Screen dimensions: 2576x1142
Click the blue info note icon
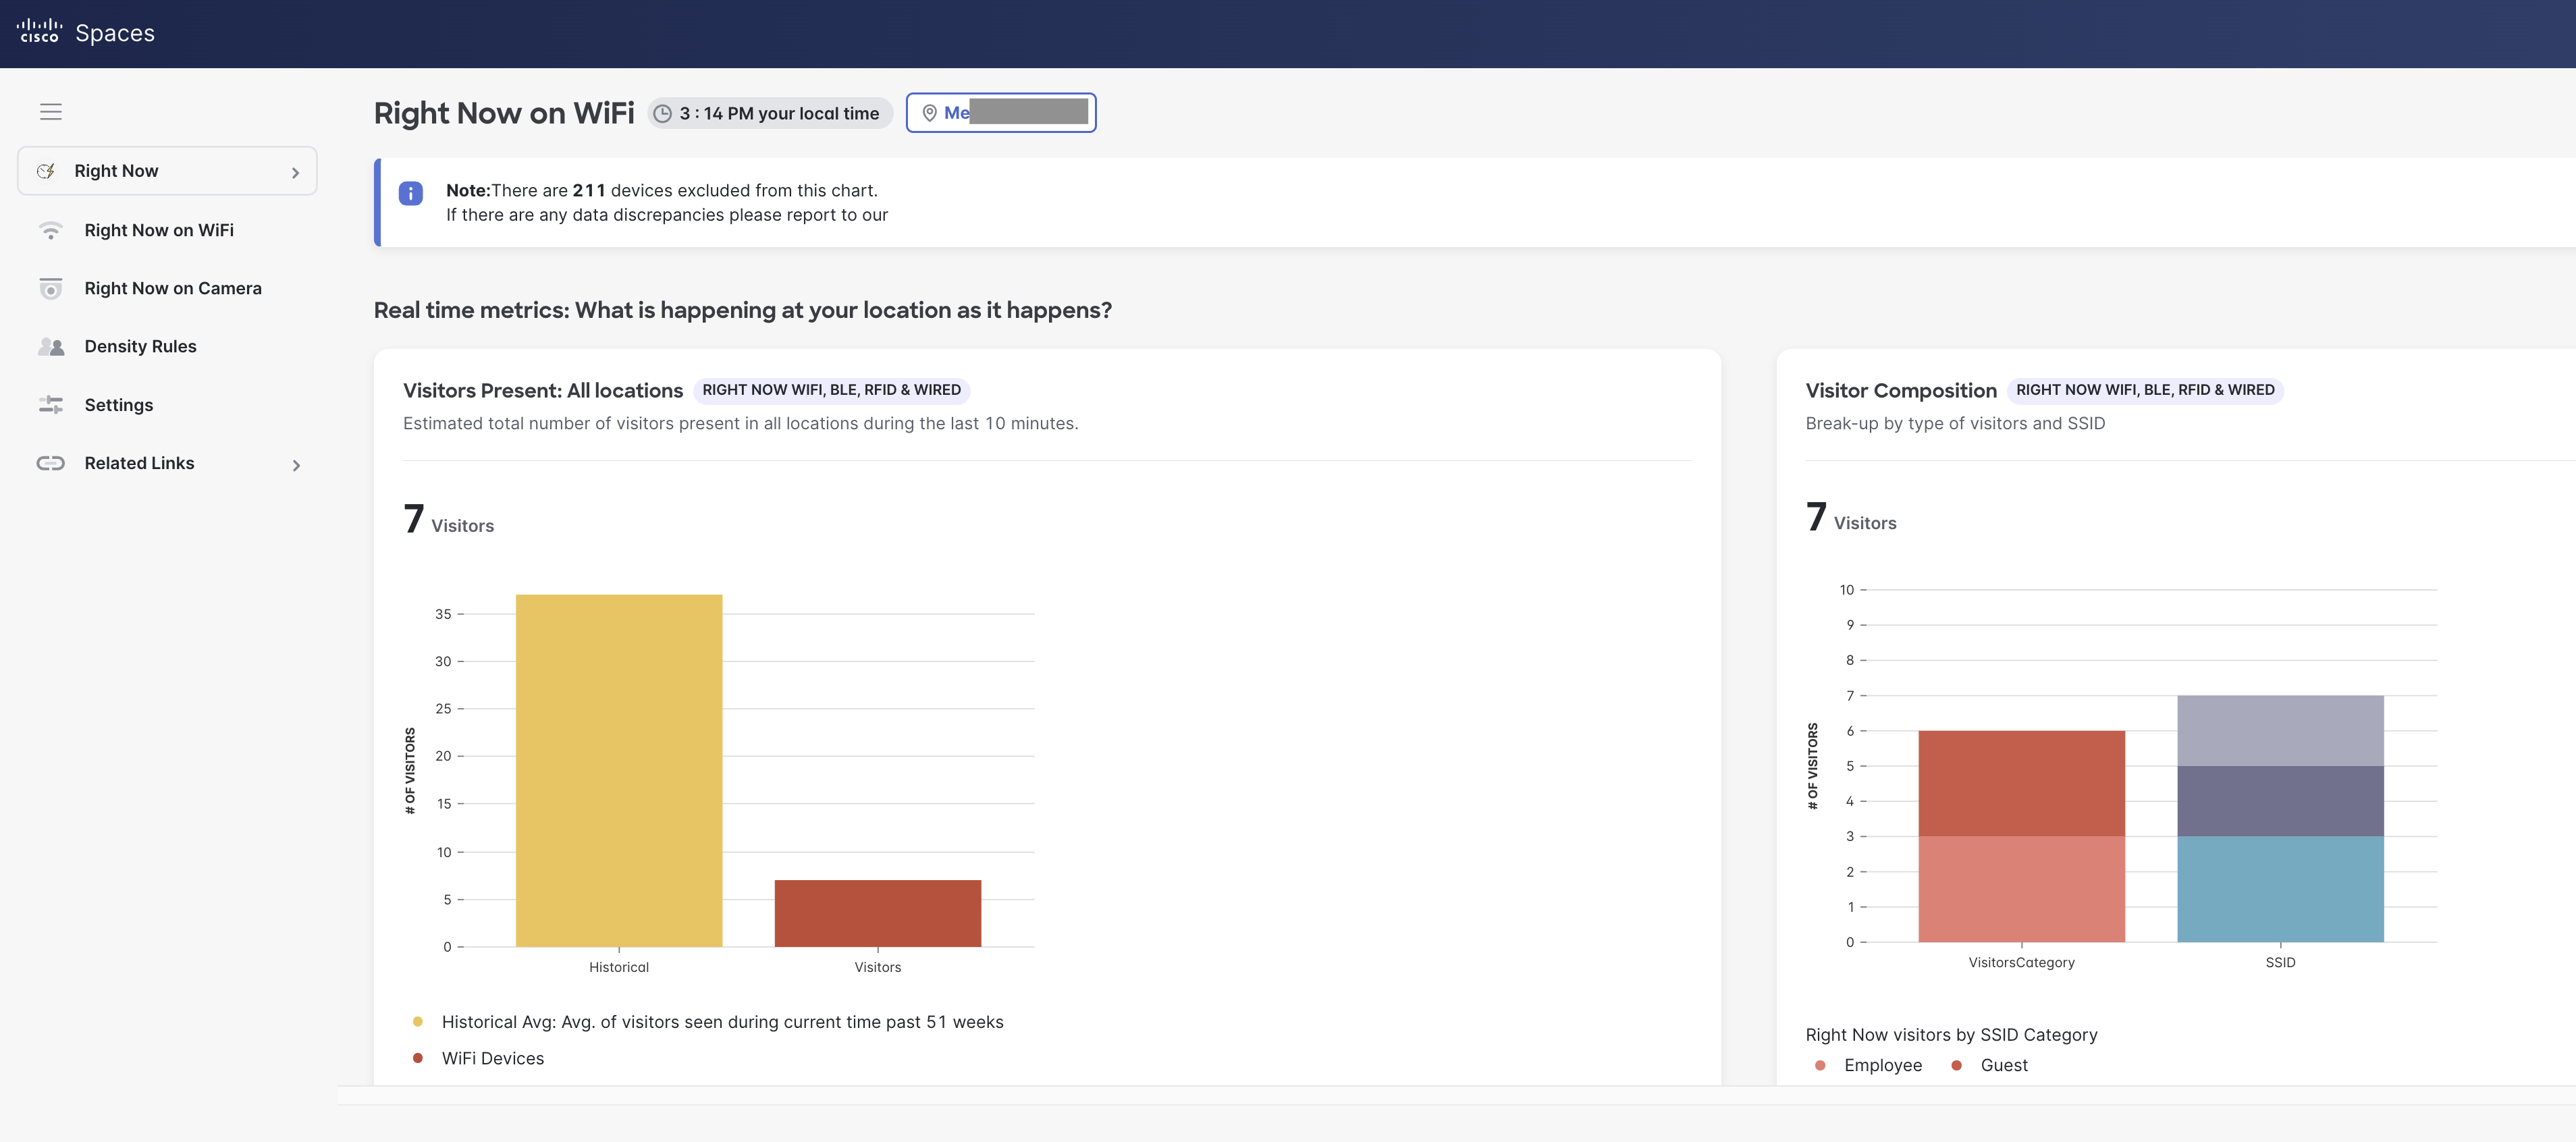tap(411, 194)
